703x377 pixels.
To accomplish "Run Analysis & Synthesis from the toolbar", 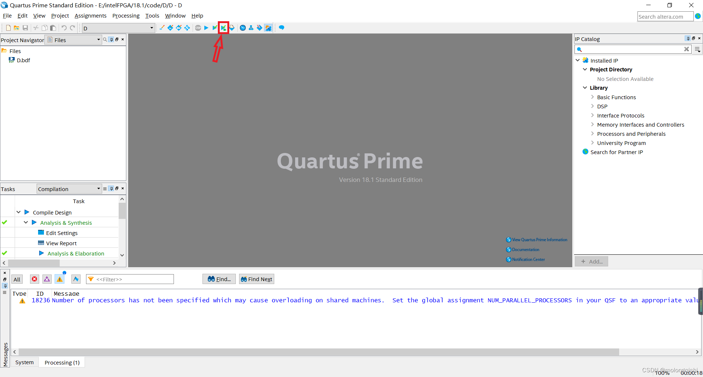I will click(x=215, y=28).
